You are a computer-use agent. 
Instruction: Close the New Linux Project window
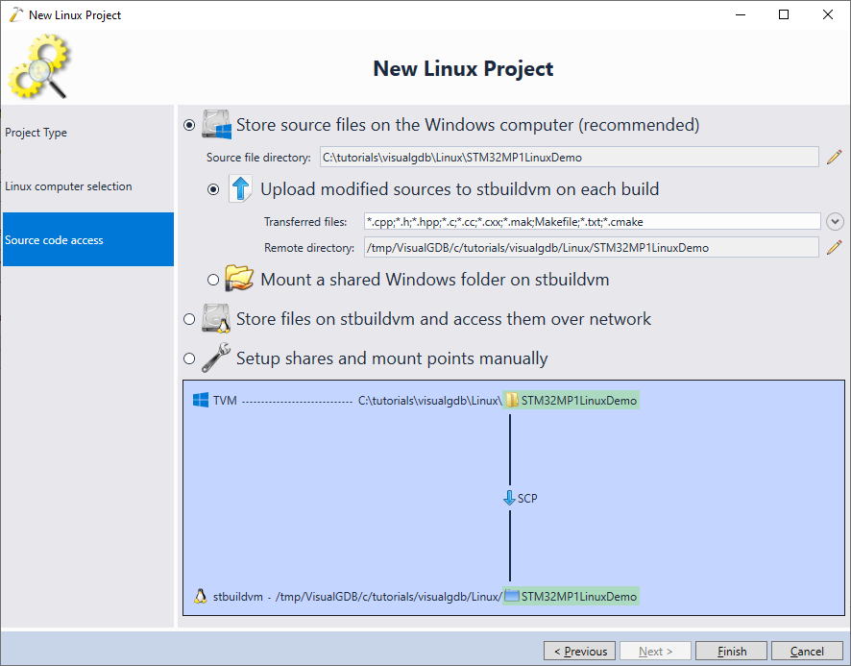pyautogui.click(x=828, y=14)
